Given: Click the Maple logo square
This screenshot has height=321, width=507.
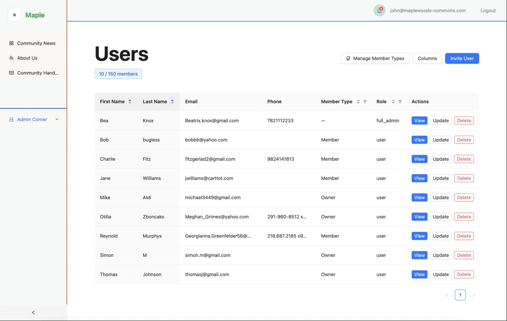Looking at the screenshot, I should 14,14.
